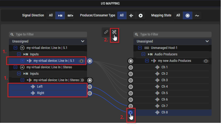
Task: Toggle my new Audio Produces 8-channel switch
Action: coord(206,61)
